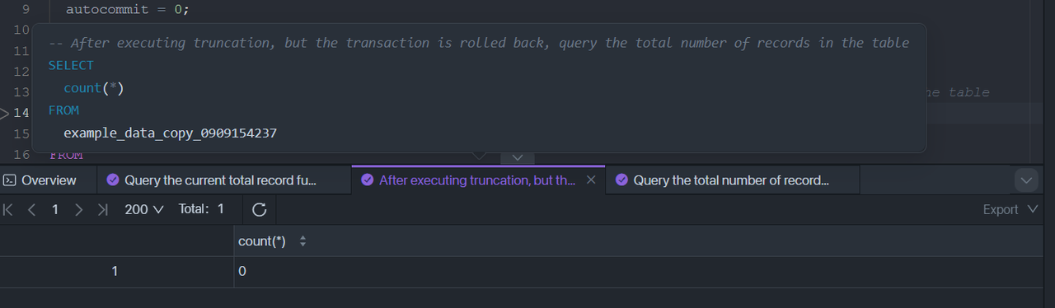Click the Overview tab terminal icon
This screenshot has width=1055, height=308.
click(x=11, y=180)
